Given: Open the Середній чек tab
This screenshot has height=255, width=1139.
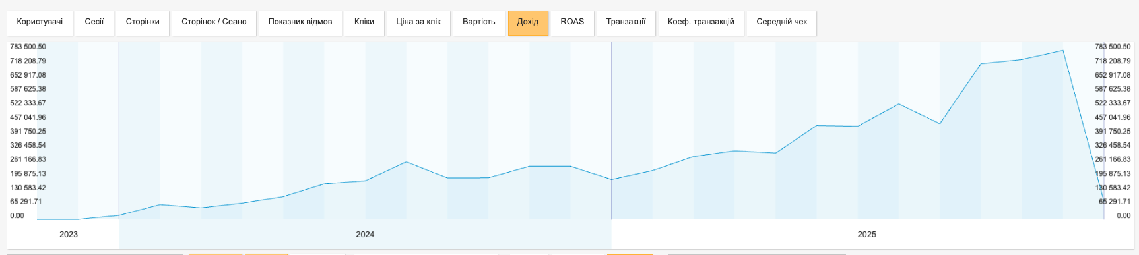Looking at the screenshot, I should pyautogui.click(x=782, y=22).
